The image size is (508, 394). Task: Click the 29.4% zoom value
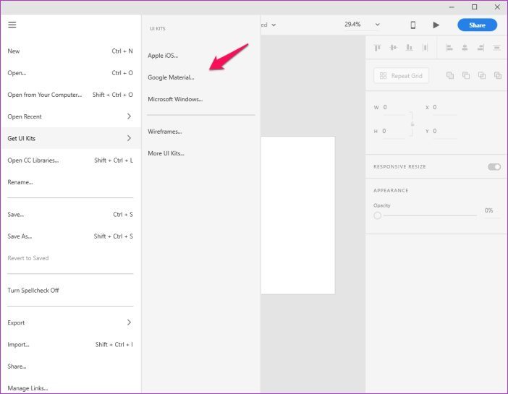point(352,25)
